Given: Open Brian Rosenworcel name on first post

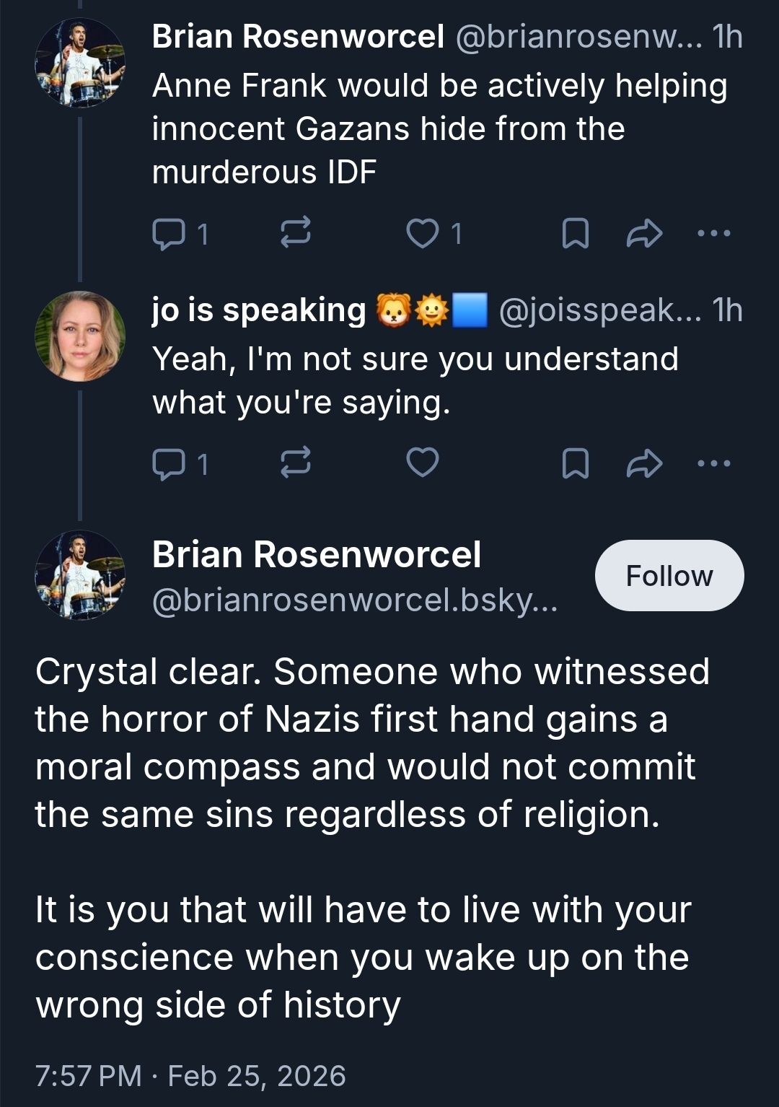Looking at the screenshot, I should point(298,37).
